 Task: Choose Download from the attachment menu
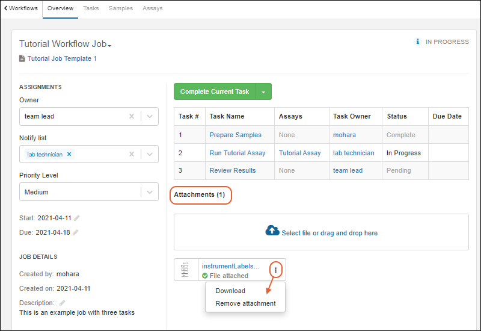[230, 291]
